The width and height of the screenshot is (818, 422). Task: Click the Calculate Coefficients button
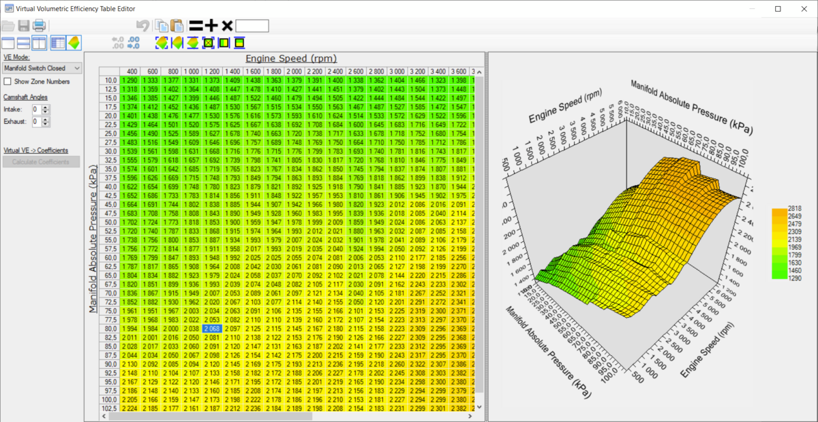coord(41,162)
